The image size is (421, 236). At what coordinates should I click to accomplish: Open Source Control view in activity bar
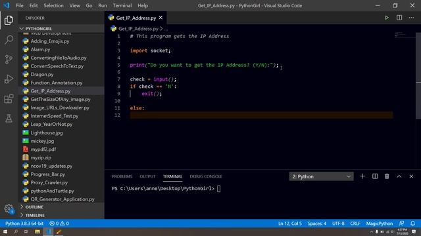click(x=9, y=59)
